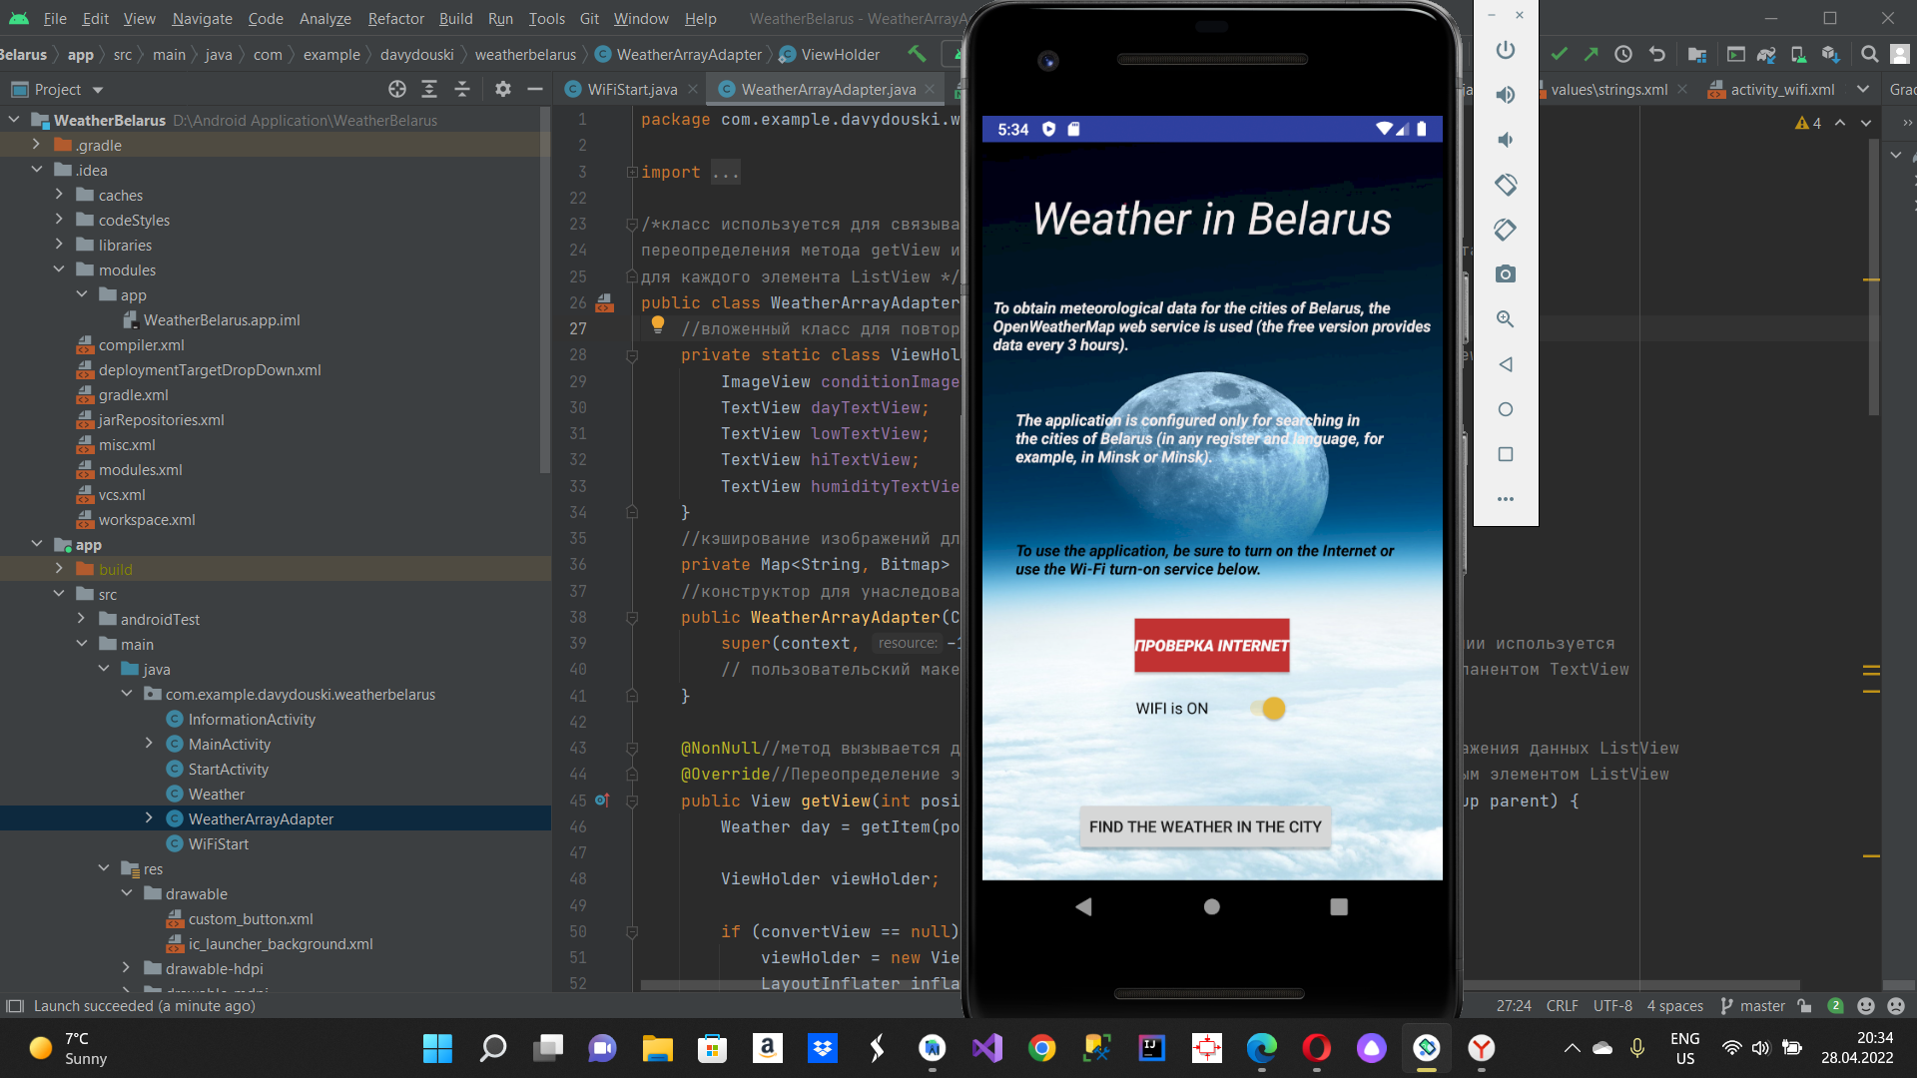Expand drawable-hdpi folder
The height and width of the screenshot is (1078, 1917).
[126, 968]
